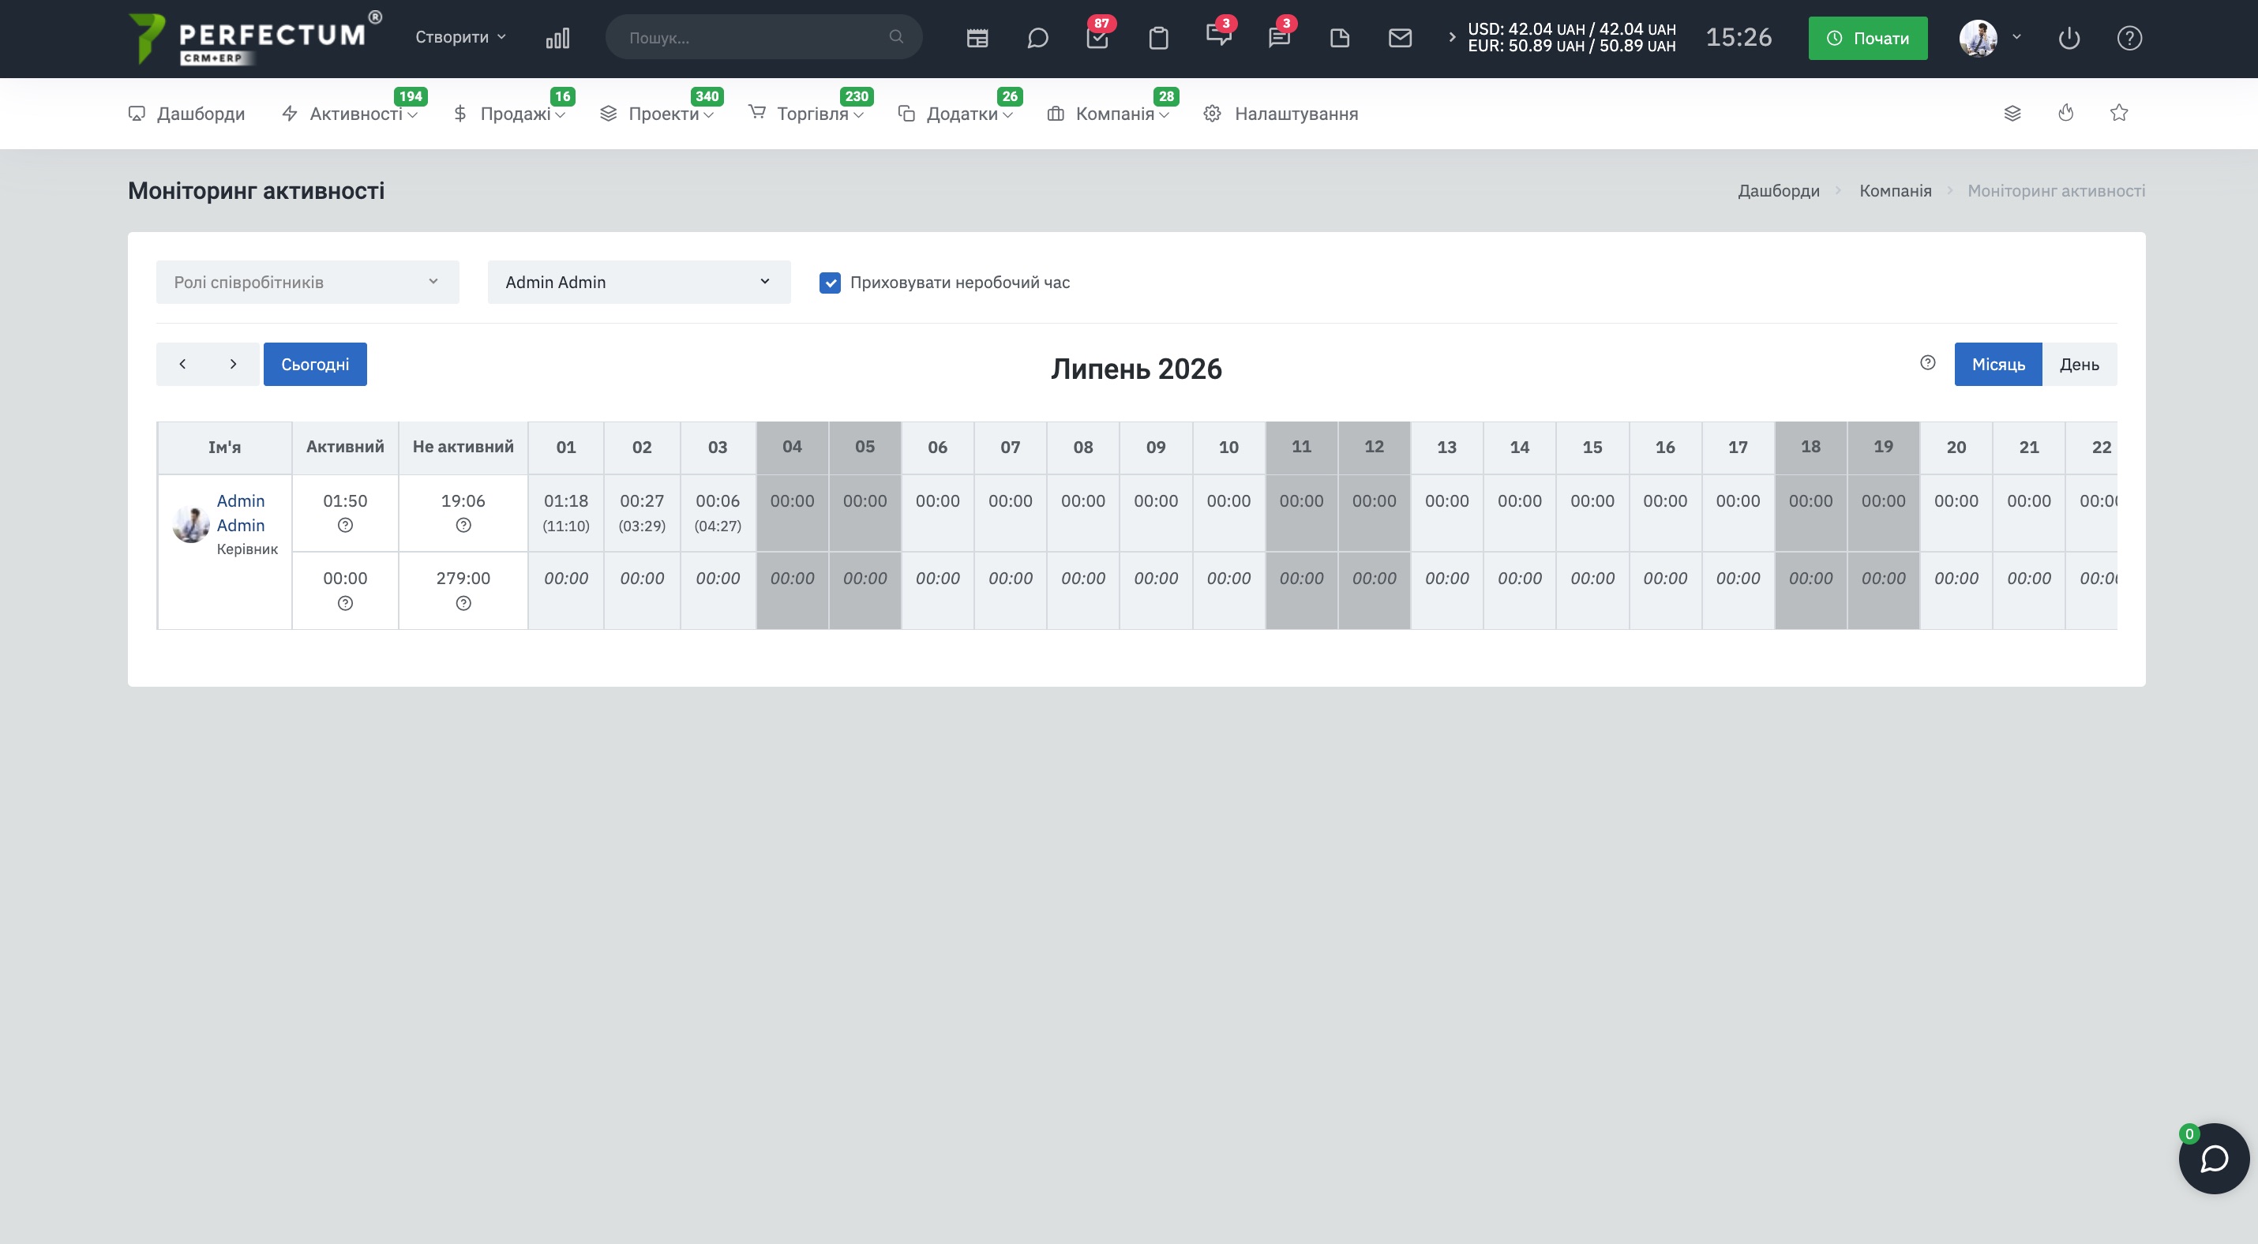The image size is (2258, 1244).
Task: Select the 'Місяць' view toggle
Action: tap(1997, 364)
